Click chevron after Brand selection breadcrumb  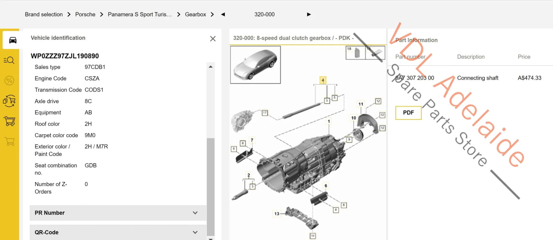click(x=69, y=14)
